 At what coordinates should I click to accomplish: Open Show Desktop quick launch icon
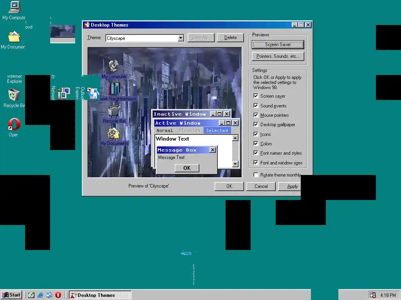click(x=31, y=295)
